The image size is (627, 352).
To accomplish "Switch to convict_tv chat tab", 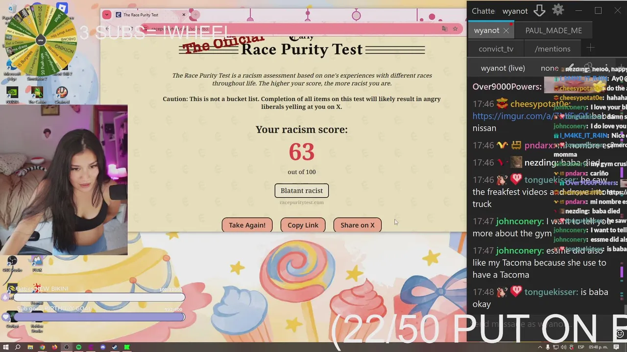I will (496, 48).
